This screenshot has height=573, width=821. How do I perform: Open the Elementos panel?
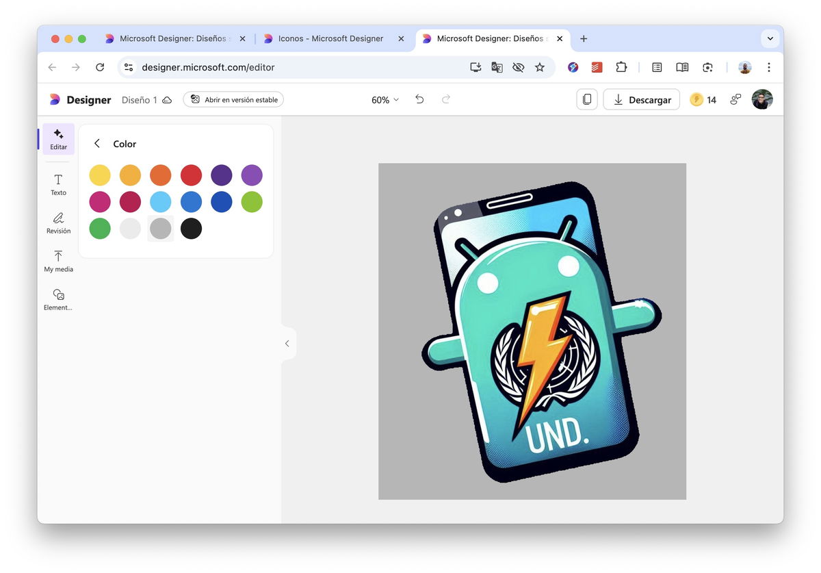(58, 299)
